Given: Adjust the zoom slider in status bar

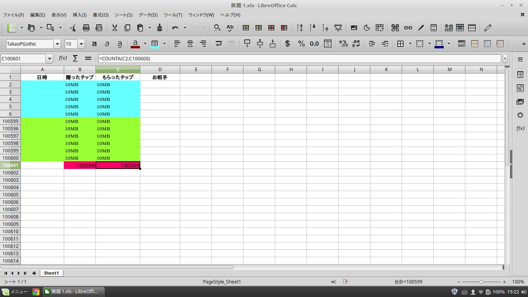Looking at the screenshot, I should click(481, 282).
